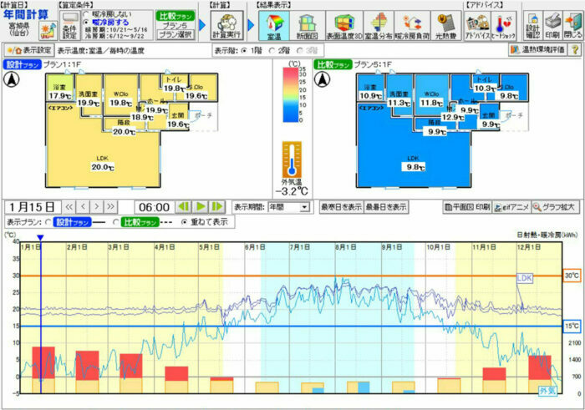Open the 表示設定 display settings

29,50
